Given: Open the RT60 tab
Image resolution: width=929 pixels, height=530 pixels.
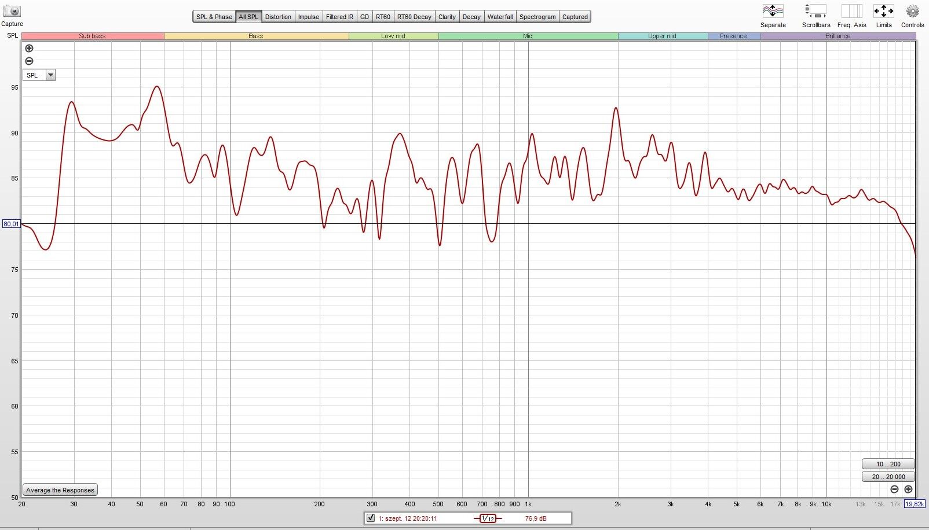Looking at the screenshot, I should pyautogui.click(x=383, y=17).
